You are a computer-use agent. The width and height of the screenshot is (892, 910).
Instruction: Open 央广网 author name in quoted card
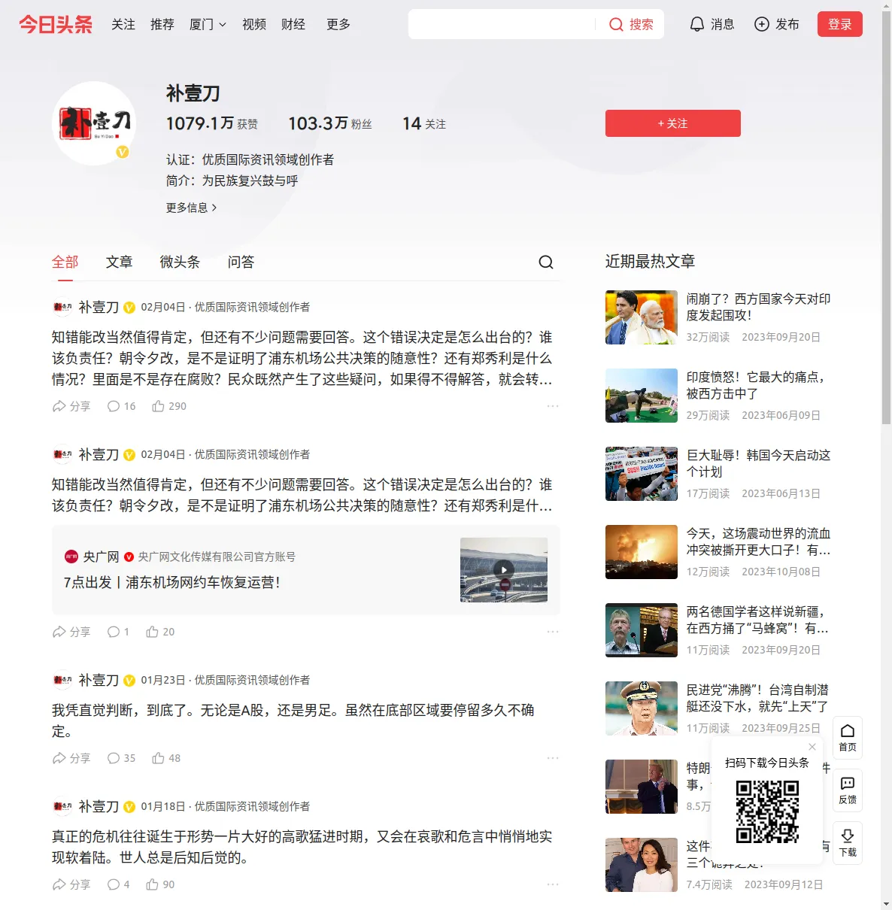pyautogui.click(x=101, y=557)
